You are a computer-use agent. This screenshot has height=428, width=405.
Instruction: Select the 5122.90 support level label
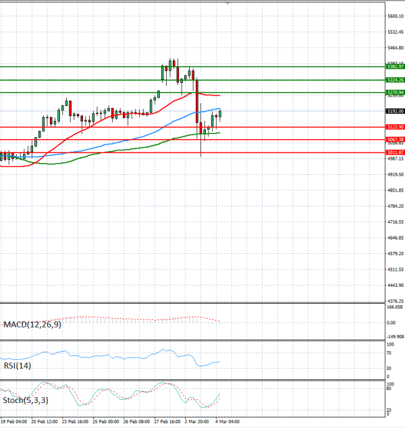pos(395,127)
